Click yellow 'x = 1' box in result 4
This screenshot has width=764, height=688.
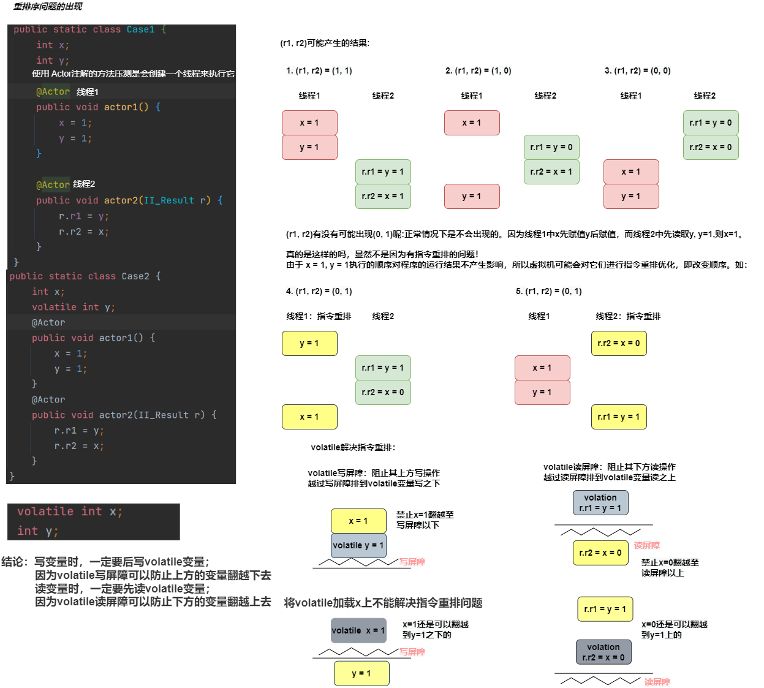click(309, 417)
